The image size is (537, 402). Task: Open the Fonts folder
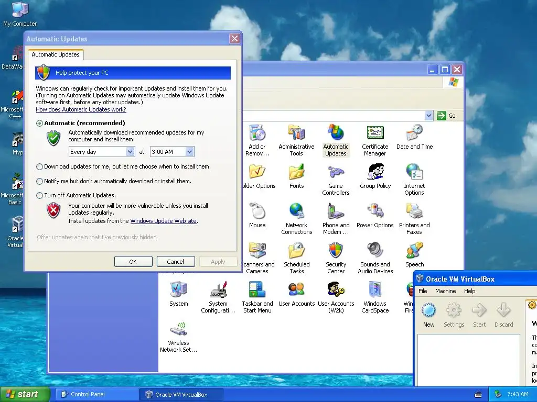[x=297, y=176]
